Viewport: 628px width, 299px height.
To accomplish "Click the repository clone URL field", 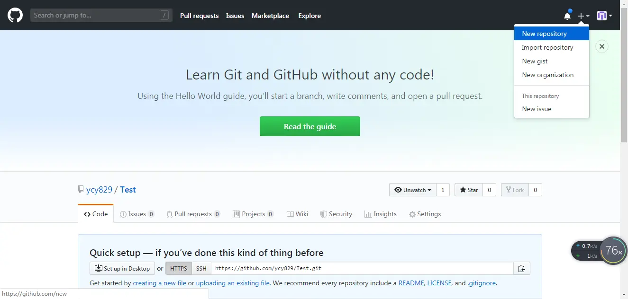I will (x=362, y=268).
